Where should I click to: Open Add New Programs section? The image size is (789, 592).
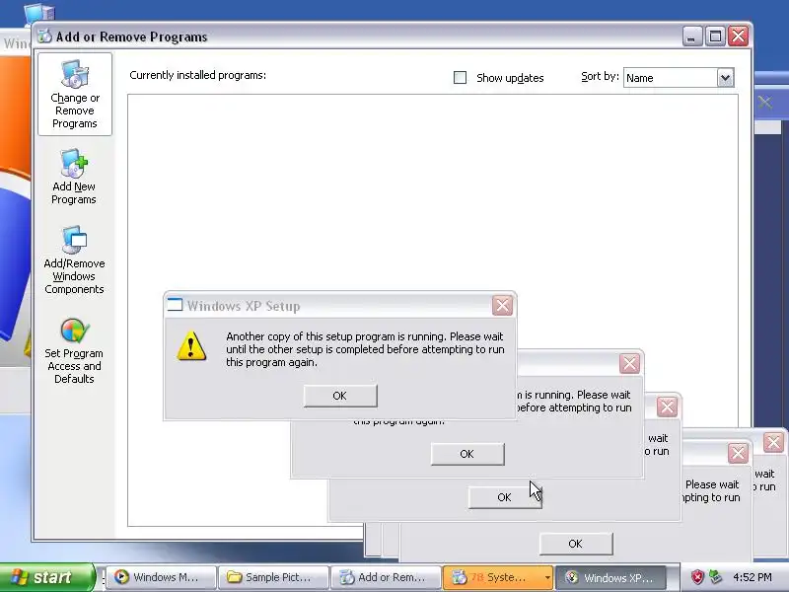click(x=74, y=177)
